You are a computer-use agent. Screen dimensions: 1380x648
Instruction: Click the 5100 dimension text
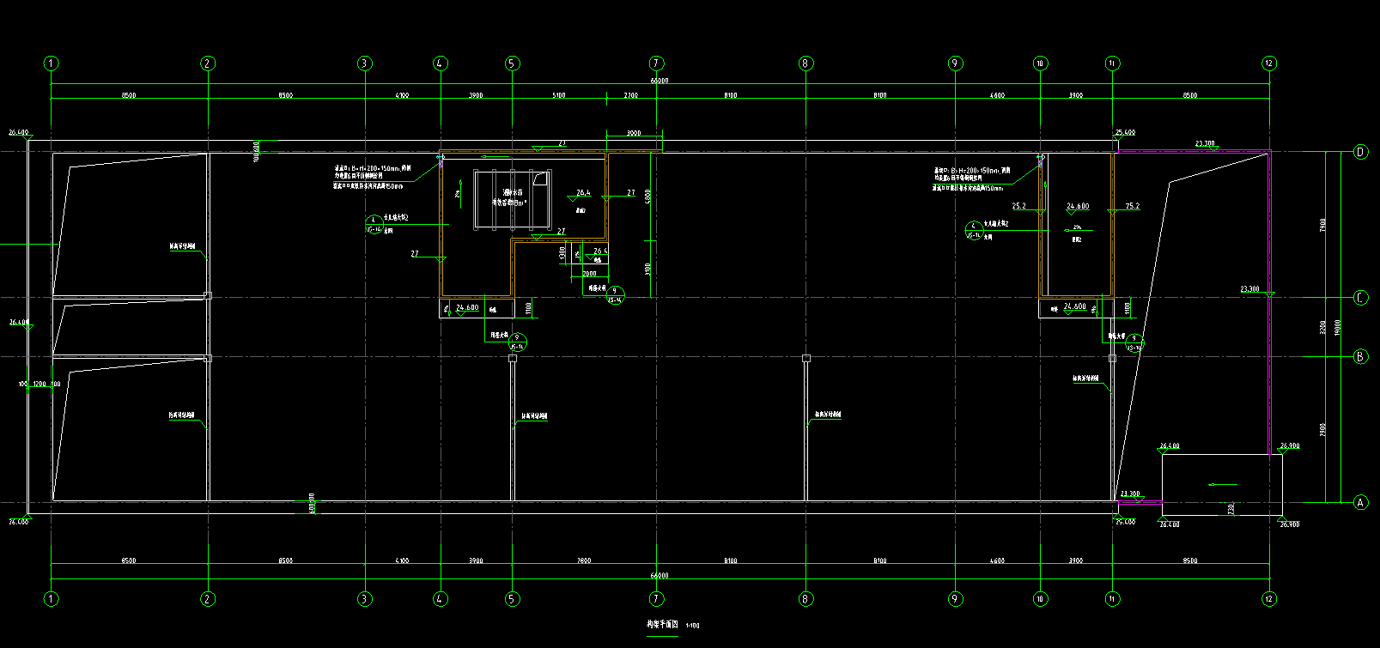tap(559, 95)
